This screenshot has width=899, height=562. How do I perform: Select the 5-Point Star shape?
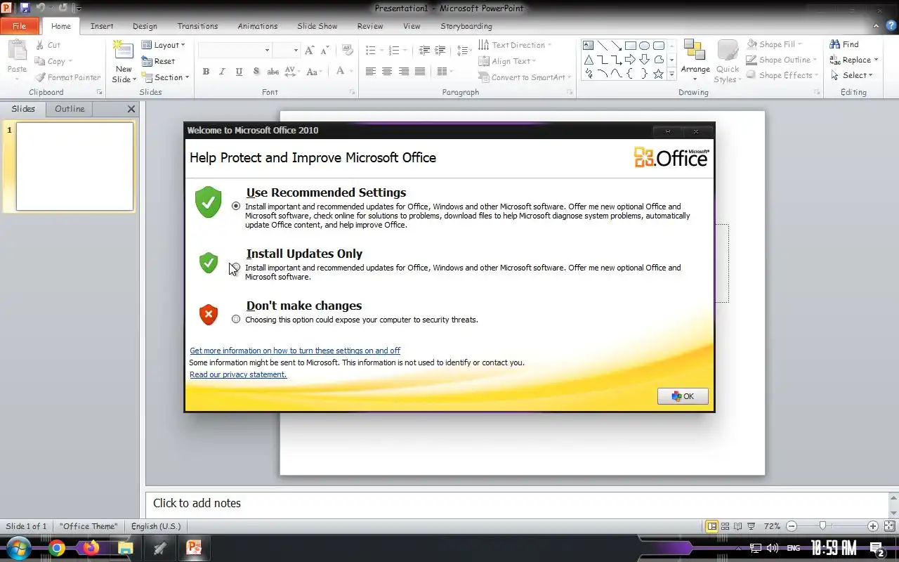(x=658, y=74)
